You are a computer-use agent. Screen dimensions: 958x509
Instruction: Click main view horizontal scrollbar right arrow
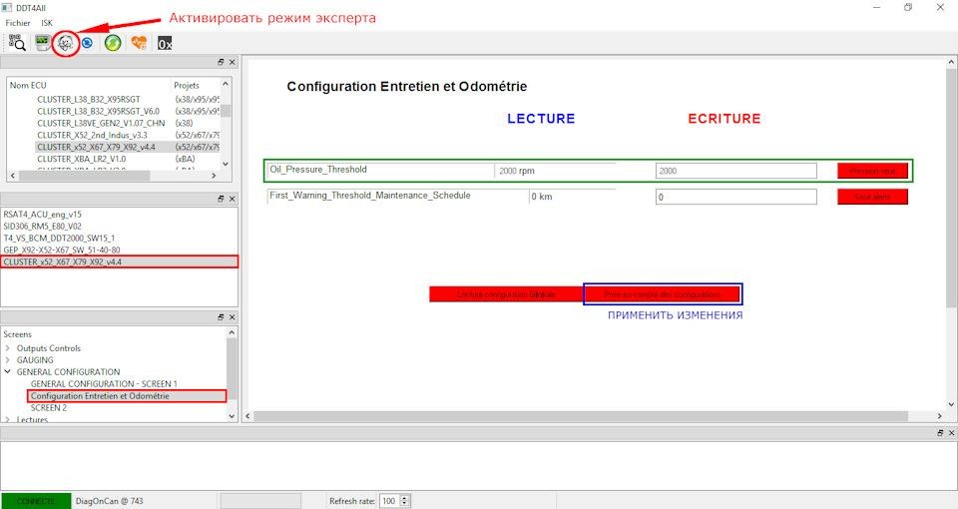[x=940, y=416]
